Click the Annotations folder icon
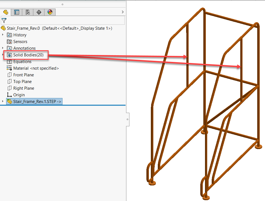Image resolution: width=265 pixels, height=201 pixels. 9,48
